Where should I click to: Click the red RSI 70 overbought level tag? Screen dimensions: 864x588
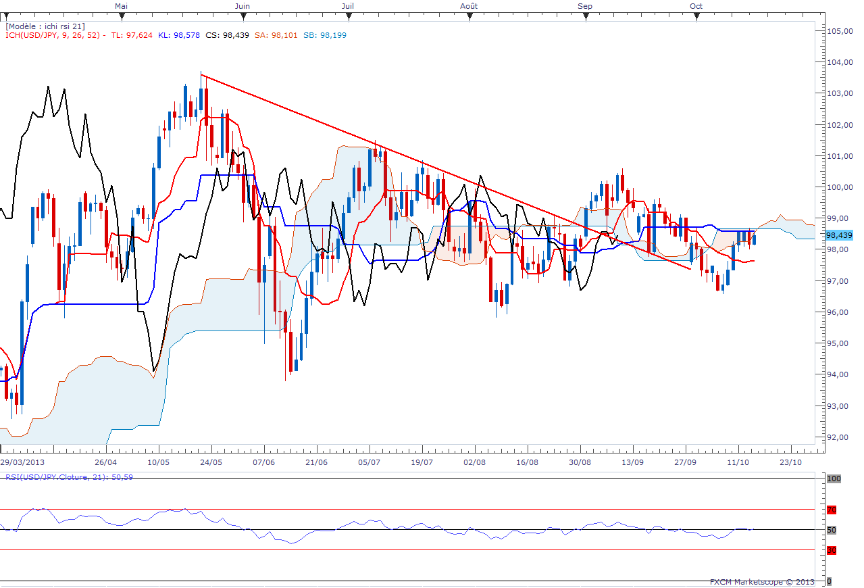(x=832, y=510)
